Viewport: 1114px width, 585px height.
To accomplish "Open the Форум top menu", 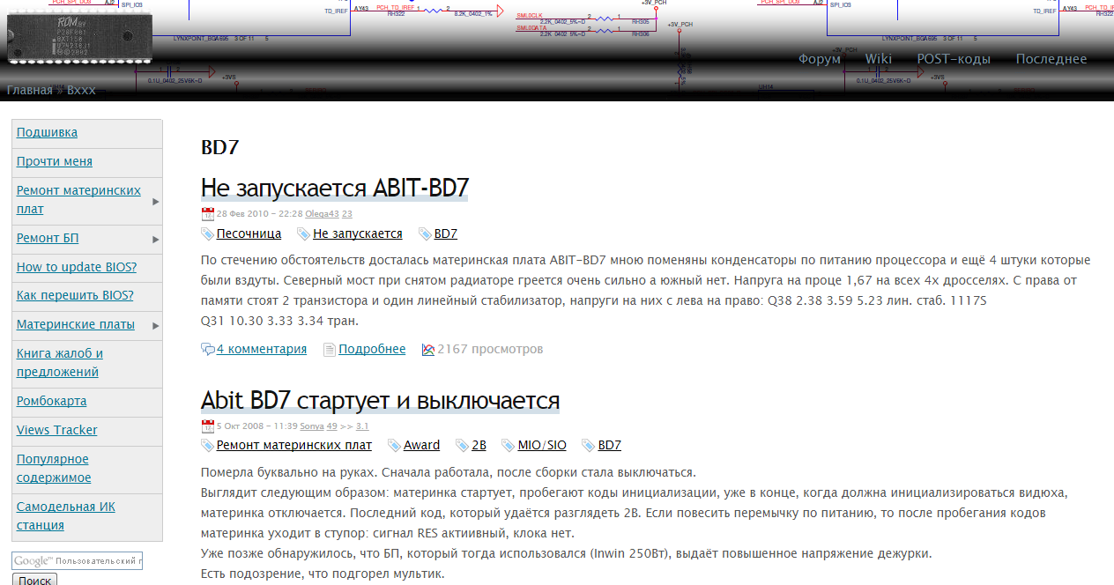I will pyautogui.click(x=820, y=59).
